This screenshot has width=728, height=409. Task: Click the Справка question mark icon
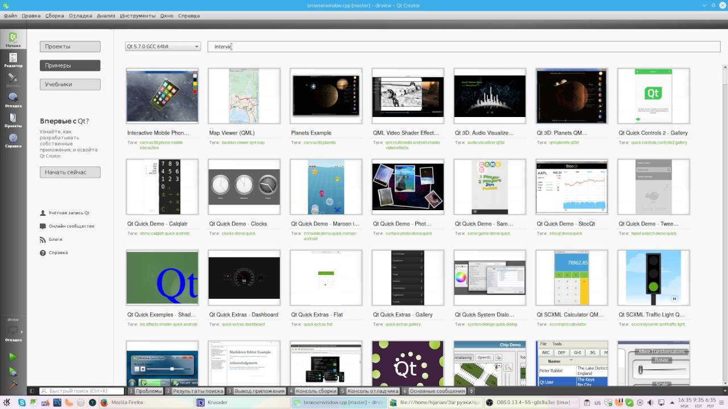43,252
